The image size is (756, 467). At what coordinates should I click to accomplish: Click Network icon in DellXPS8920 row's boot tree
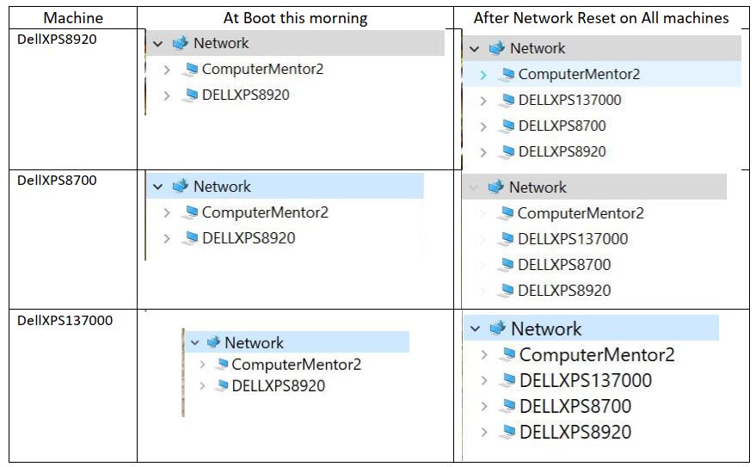[x=180, y=43]
